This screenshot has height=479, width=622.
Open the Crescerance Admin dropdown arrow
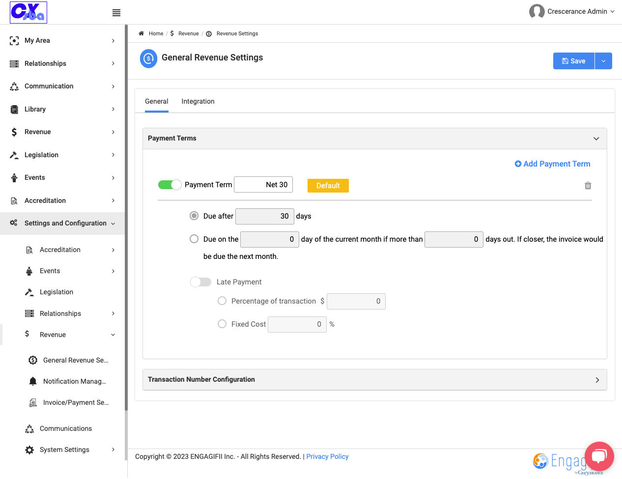pyautogui.click(x=612, y=11)
